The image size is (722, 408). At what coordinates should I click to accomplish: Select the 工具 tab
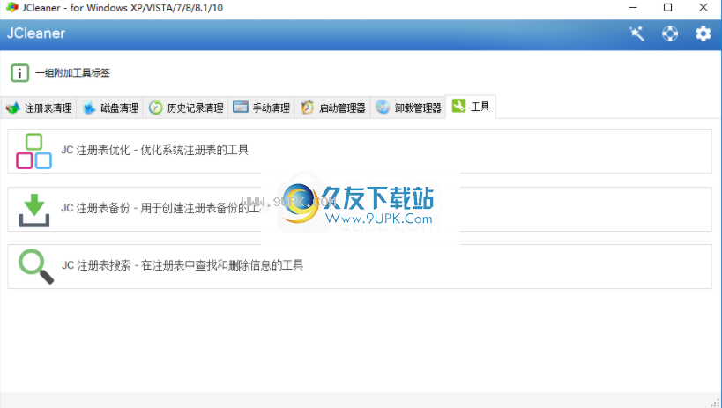471,107
